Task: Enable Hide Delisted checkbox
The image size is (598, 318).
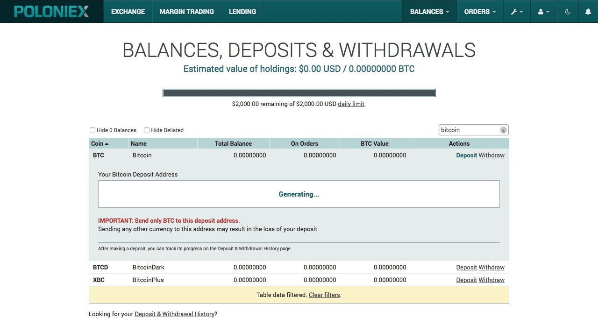Action: click(x=147, y=130)
